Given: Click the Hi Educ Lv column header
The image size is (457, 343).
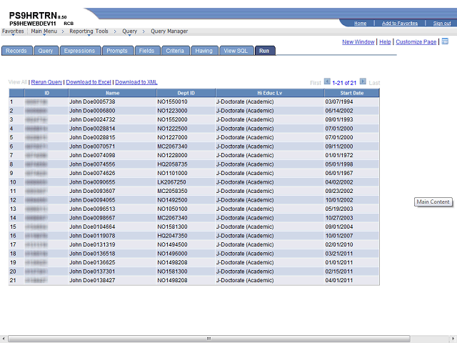Looking at the screenshot, I should 270,93.
